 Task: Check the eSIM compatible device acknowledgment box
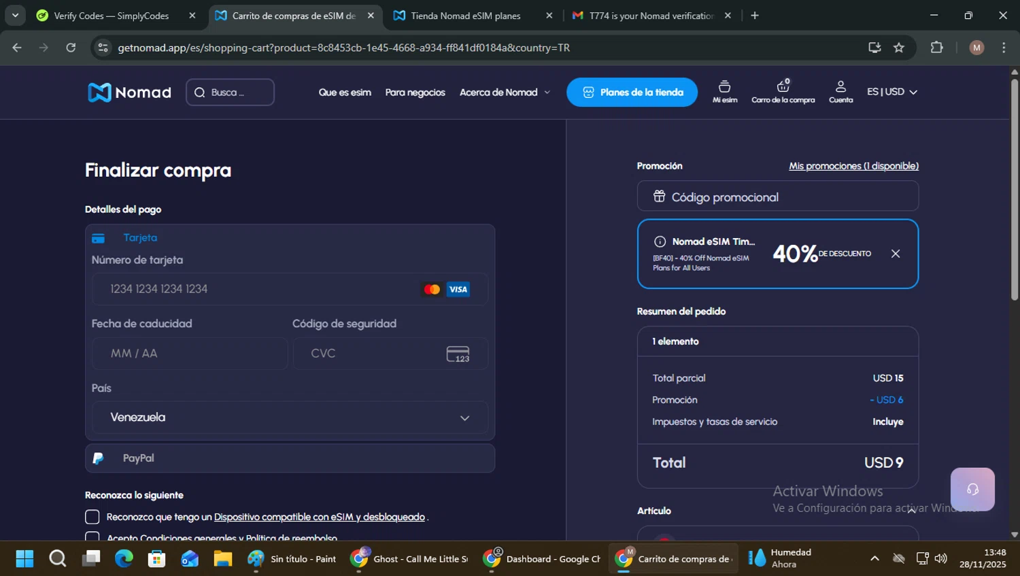point(92,517)
